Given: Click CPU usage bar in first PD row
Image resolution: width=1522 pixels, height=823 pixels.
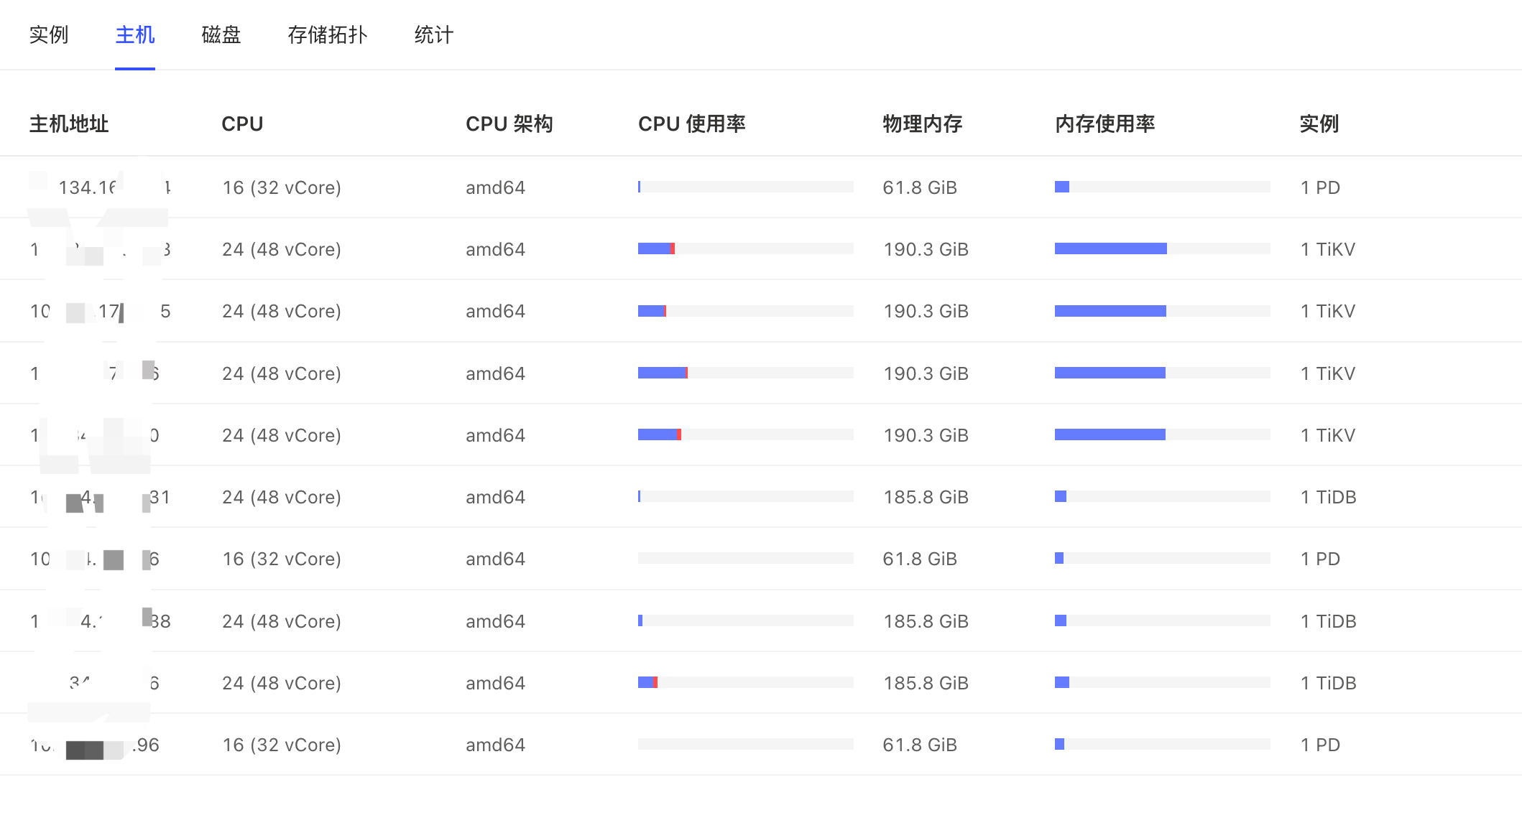Looking at the screenshot, I should click(745, 187).
